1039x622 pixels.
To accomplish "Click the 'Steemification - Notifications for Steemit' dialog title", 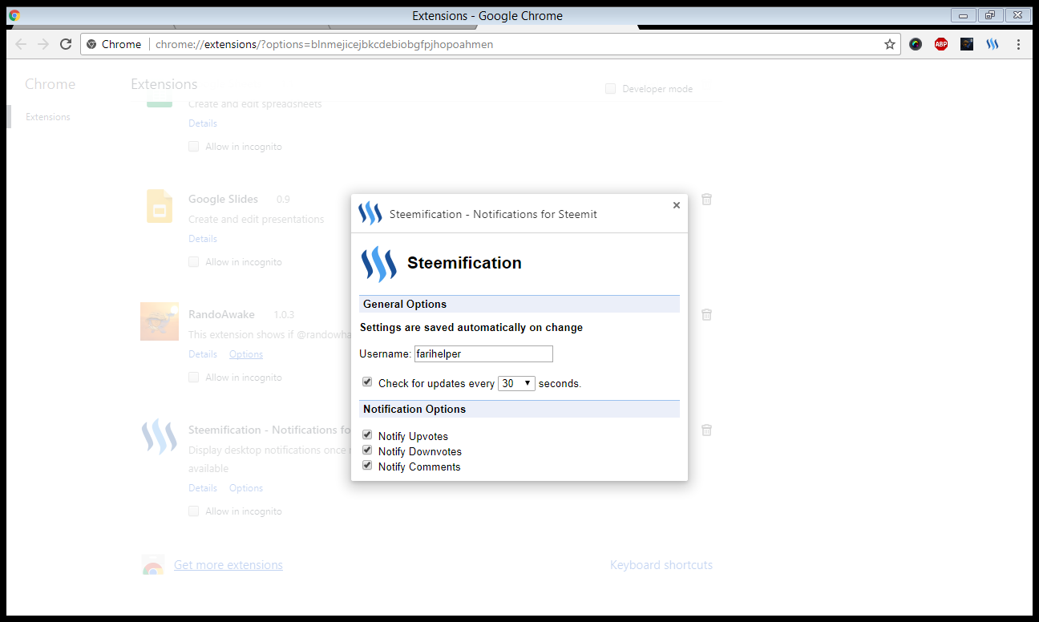I will [x=493, y=214].
